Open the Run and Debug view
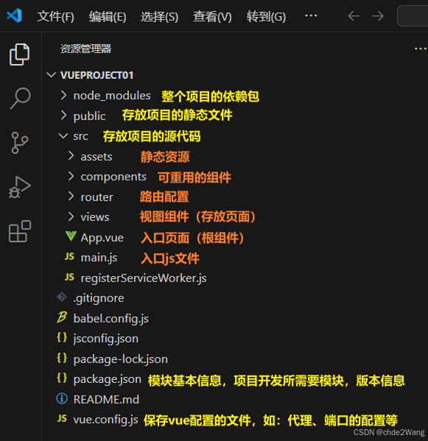 click(19, 187)
